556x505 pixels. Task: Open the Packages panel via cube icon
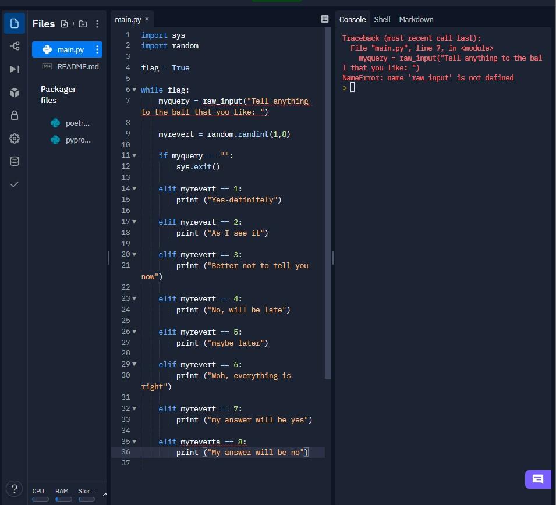pos(15,92)
